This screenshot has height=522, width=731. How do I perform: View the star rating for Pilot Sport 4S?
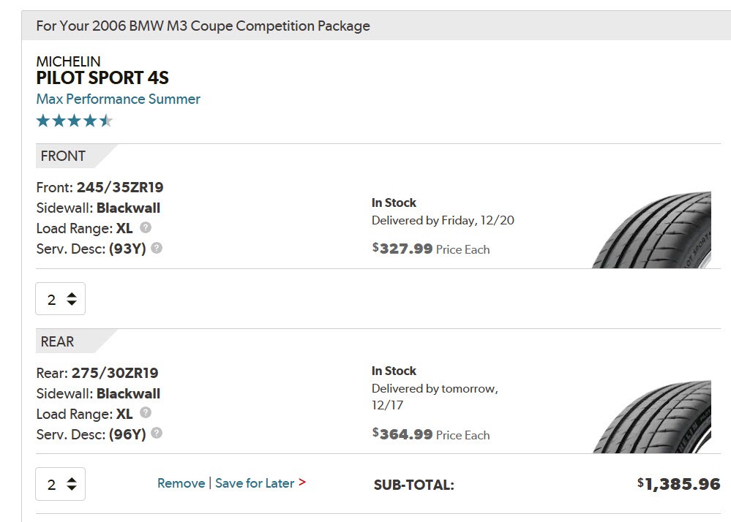(75, 121)
